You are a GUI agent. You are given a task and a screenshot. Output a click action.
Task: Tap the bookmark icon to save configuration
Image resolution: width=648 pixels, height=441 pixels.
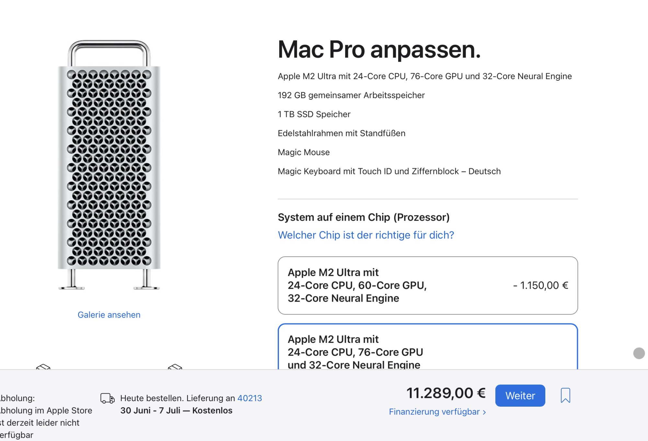point(565,395)
